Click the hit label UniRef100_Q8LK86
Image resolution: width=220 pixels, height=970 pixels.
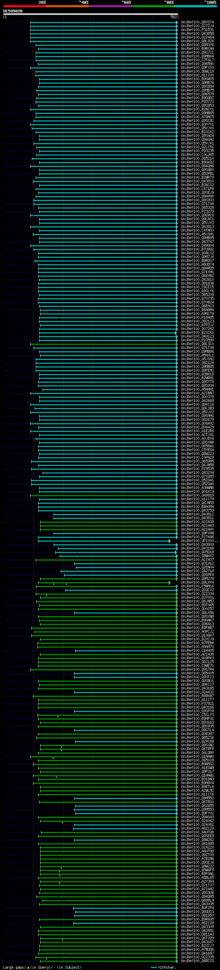pyautogui.click(x=197, y=612)
